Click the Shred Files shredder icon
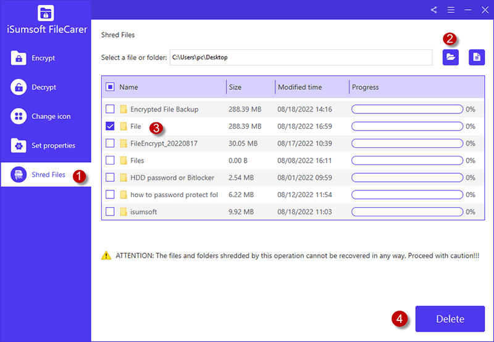 pyautogui.click(x=19, y=174)
